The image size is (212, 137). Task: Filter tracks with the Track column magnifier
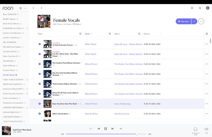coord(80,34)
